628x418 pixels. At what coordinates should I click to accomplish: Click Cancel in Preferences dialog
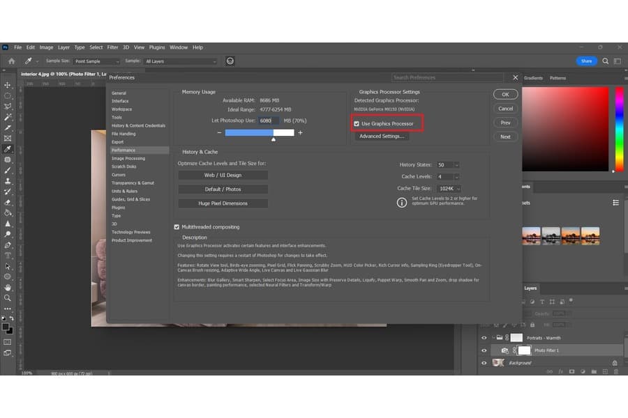tap(505, 109)
